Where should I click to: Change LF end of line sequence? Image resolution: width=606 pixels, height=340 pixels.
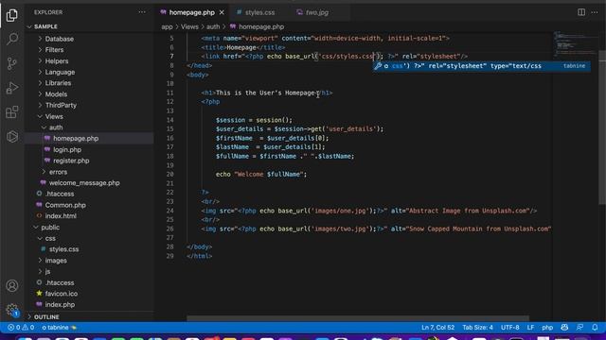(530, 328)
